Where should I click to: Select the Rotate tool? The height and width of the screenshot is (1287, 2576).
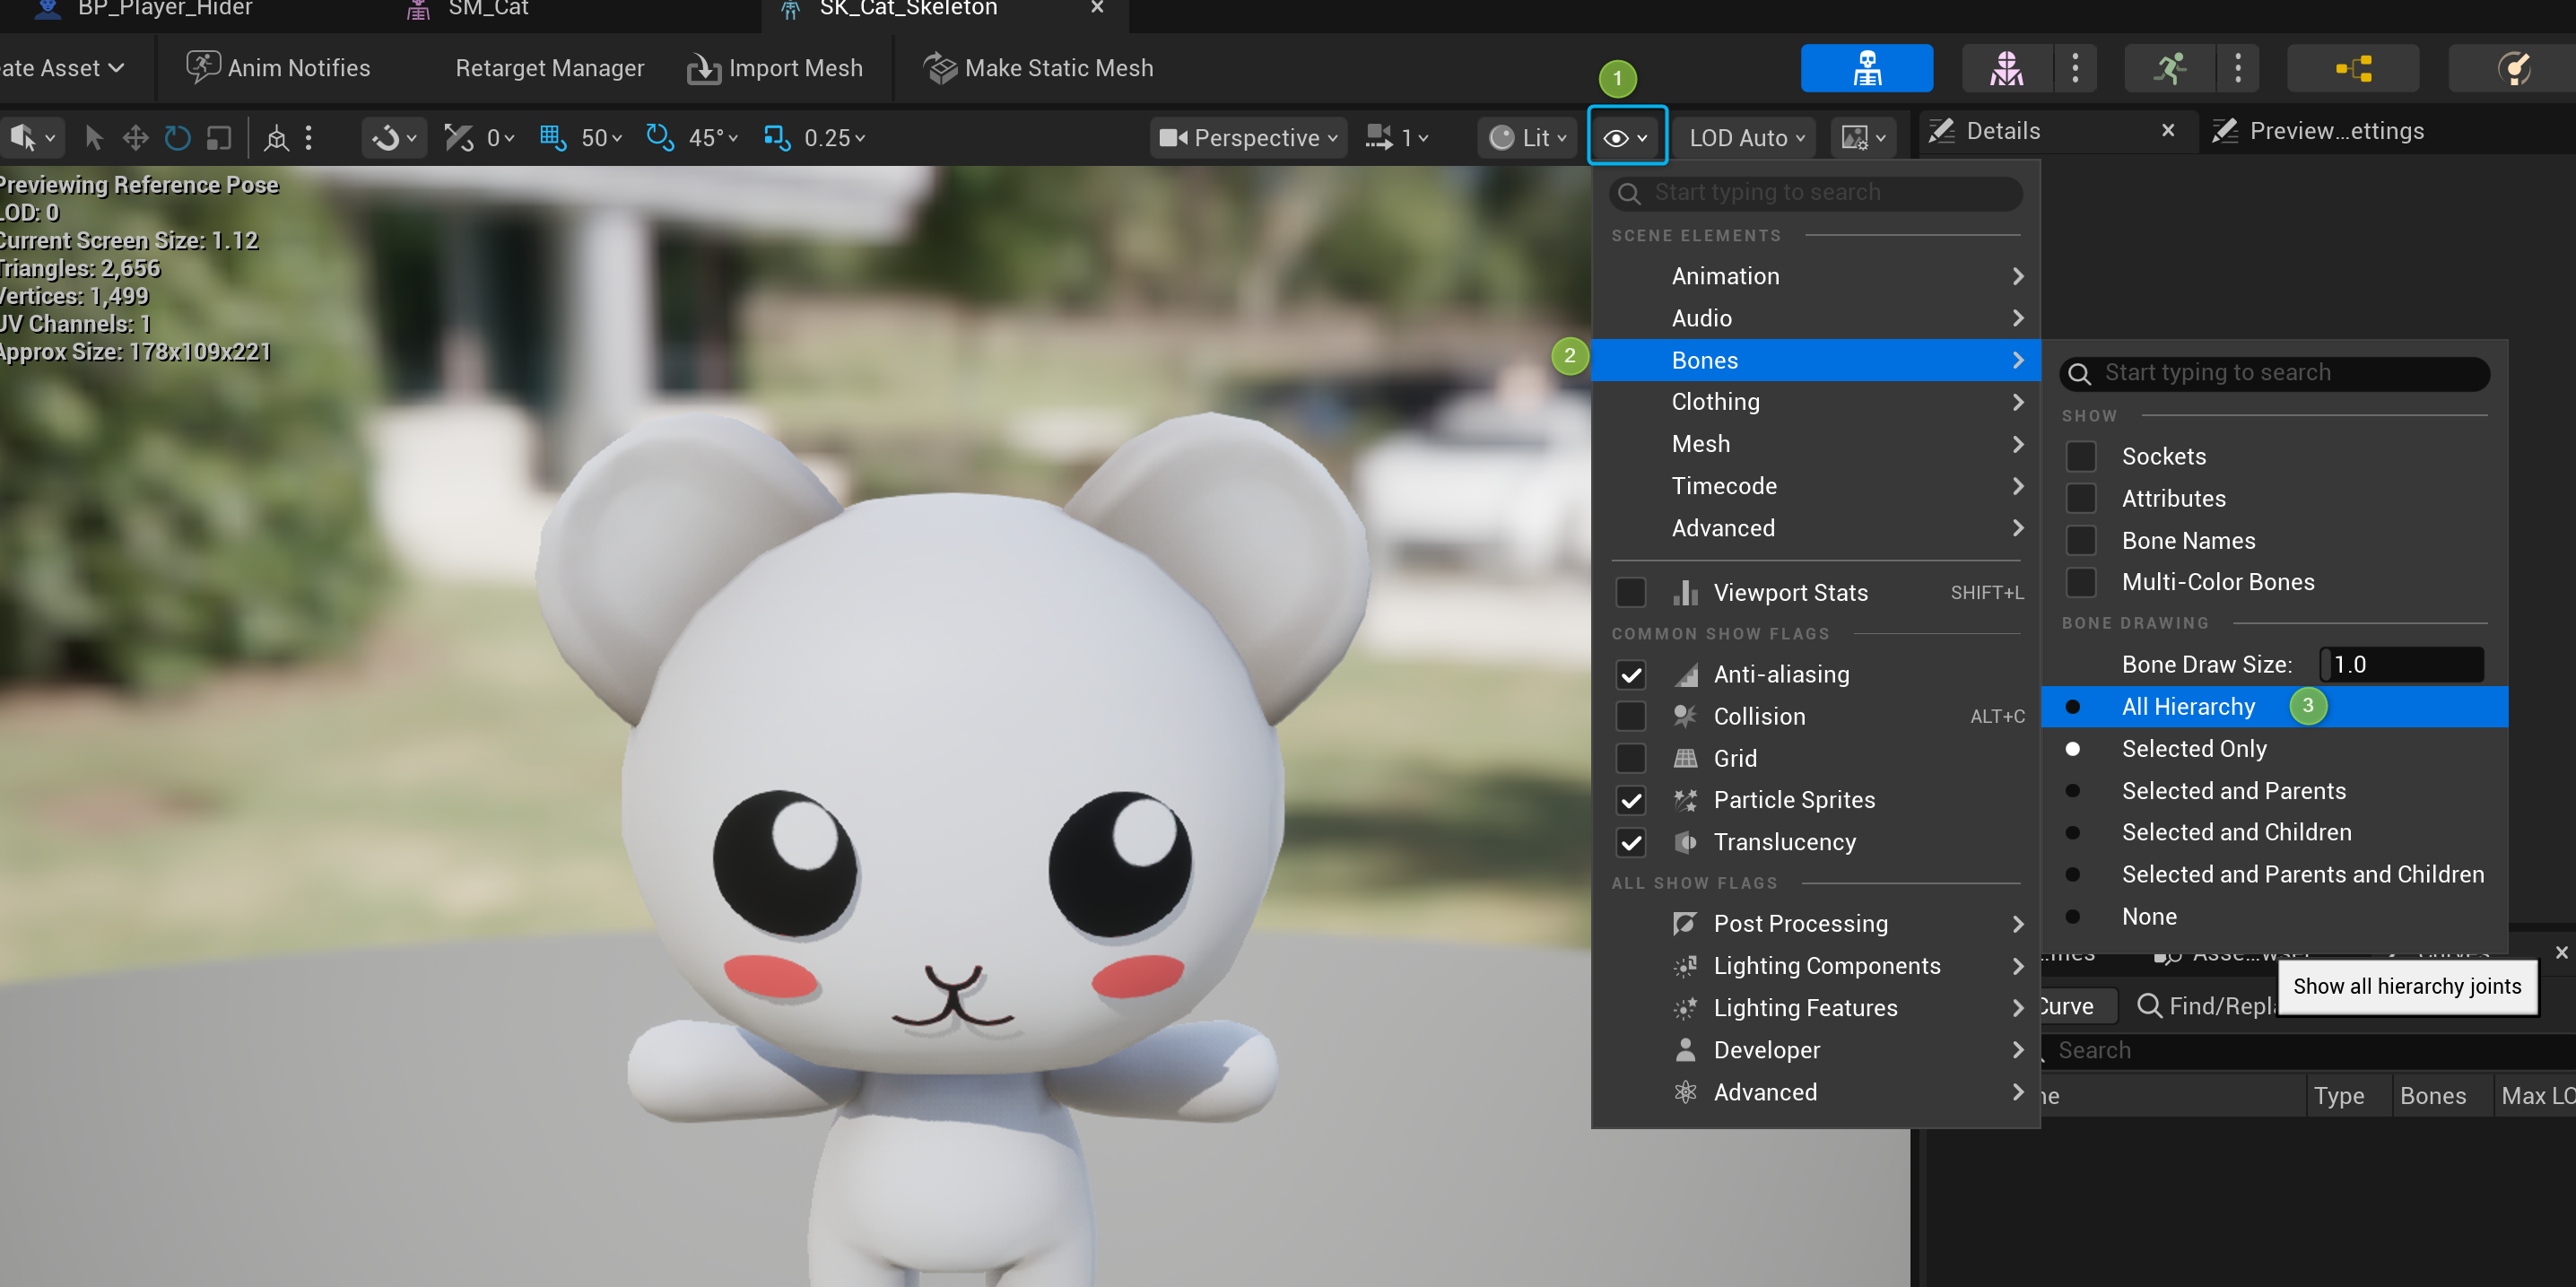click(177, 137)
